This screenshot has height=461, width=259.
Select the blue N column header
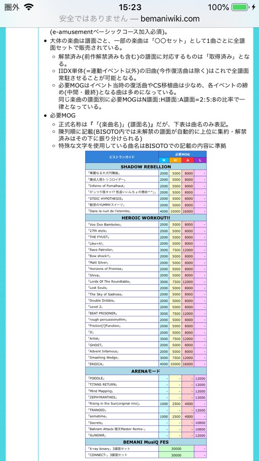click(x=164, y=160)
